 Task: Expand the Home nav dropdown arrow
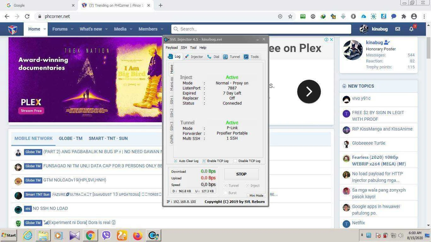(x=44, y=29)
